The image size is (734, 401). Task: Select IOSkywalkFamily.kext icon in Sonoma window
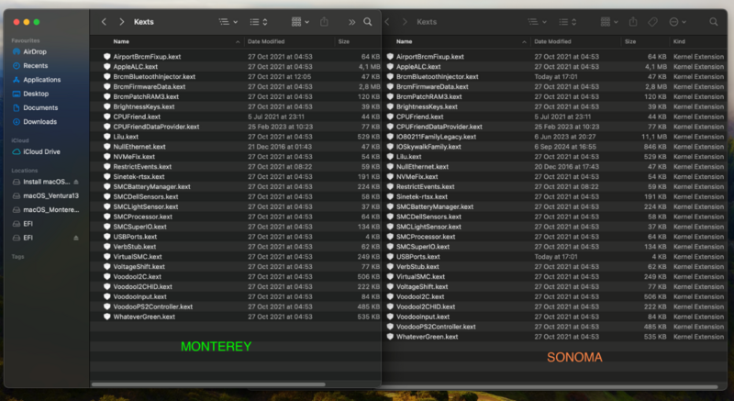click(x=390, y=147)
